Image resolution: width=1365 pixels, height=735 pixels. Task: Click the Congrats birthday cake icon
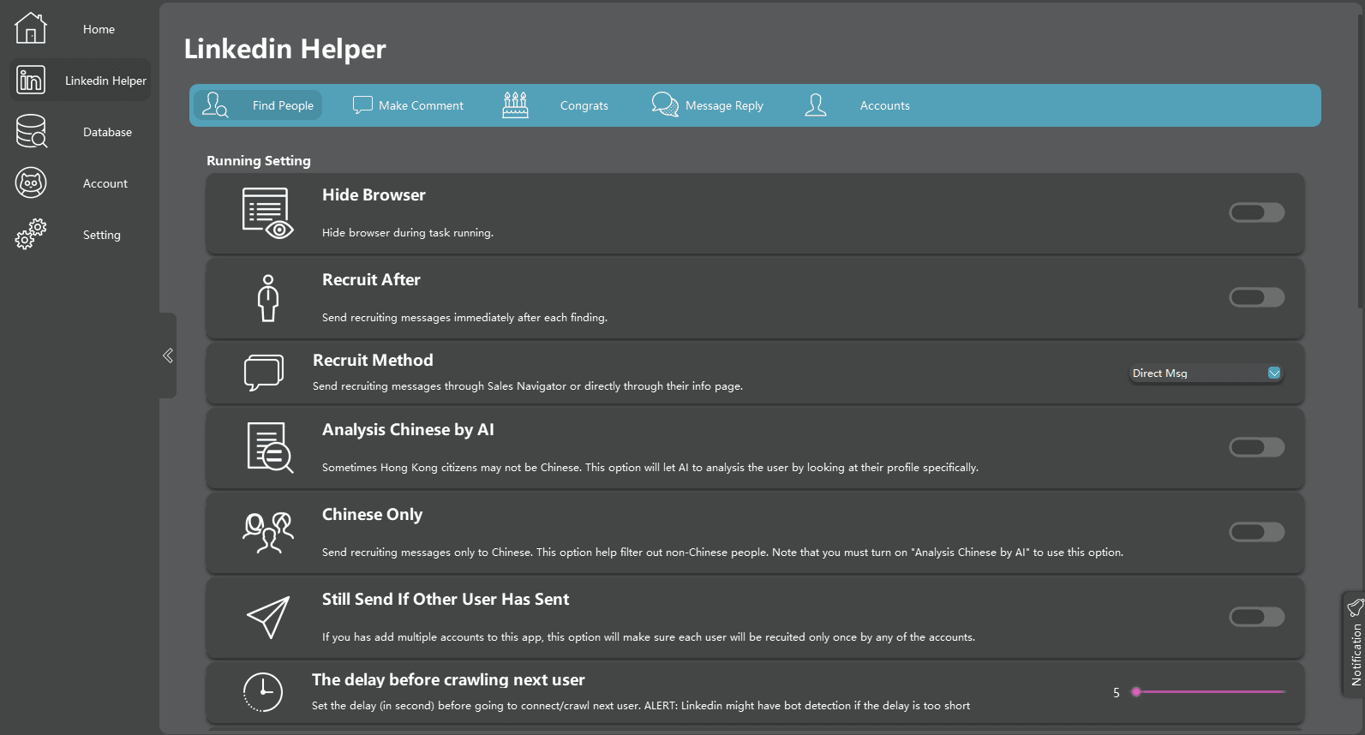click(515, 105)
